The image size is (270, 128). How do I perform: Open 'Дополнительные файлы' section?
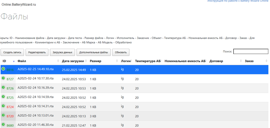coord(94,52)
